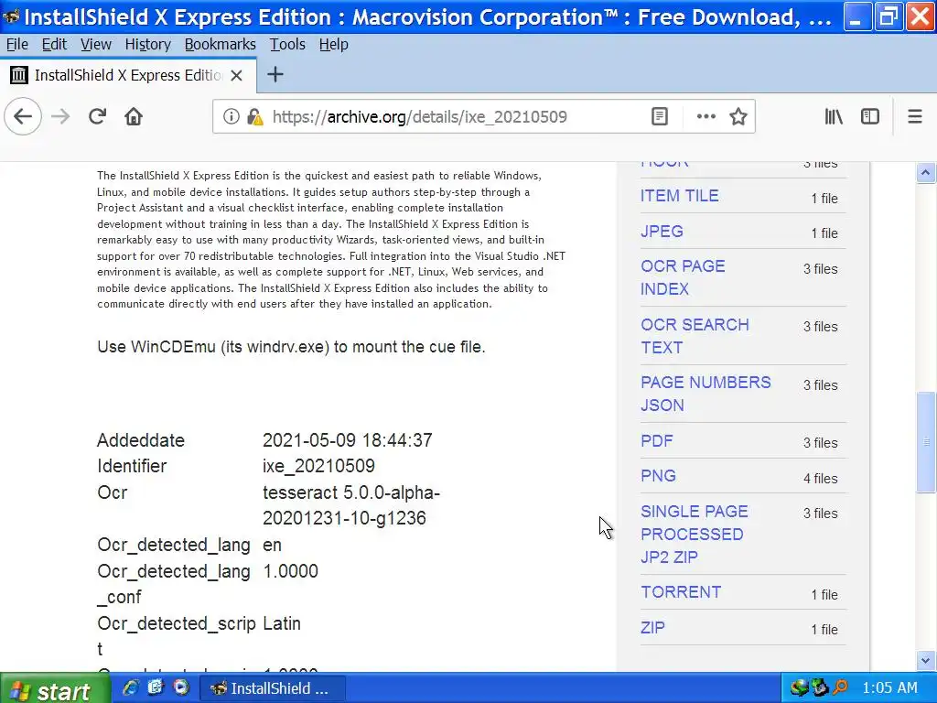Image resolution: width=937 pixels, height=703 pixels.
Task: Click the Ocr_detected_script value Latin
Action: tap(282, 623)
